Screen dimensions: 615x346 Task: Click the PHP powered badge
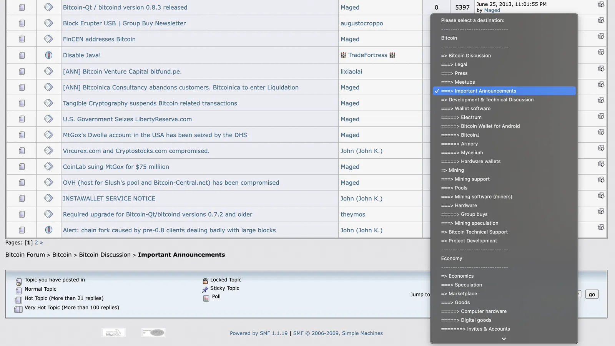(x=153, y=333)
